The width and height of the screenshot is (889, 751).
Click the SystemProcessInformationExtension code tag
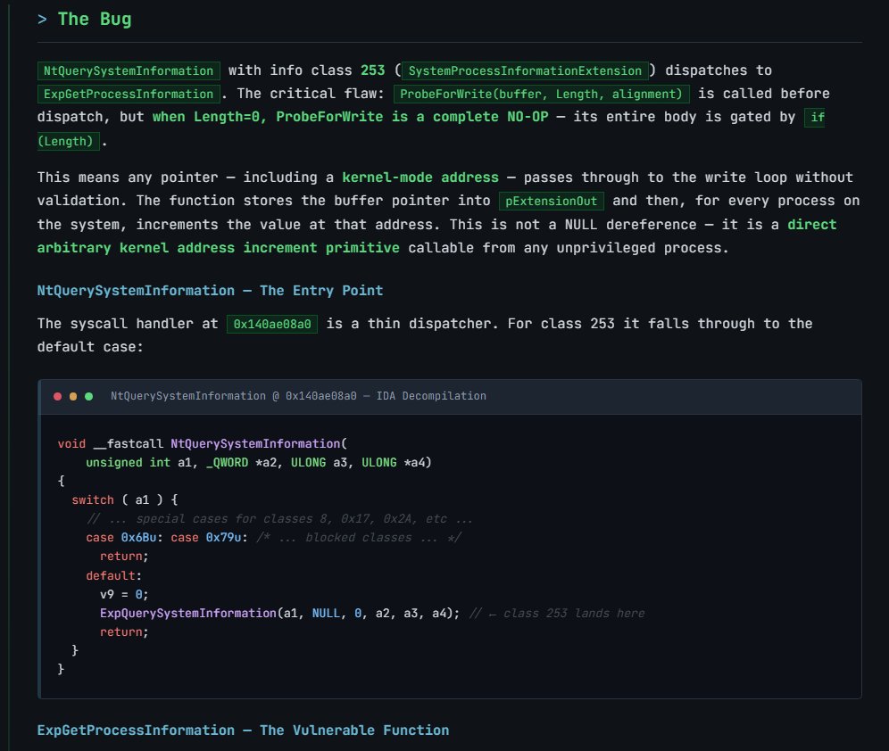pyautogui.click(x=525, y=70)
